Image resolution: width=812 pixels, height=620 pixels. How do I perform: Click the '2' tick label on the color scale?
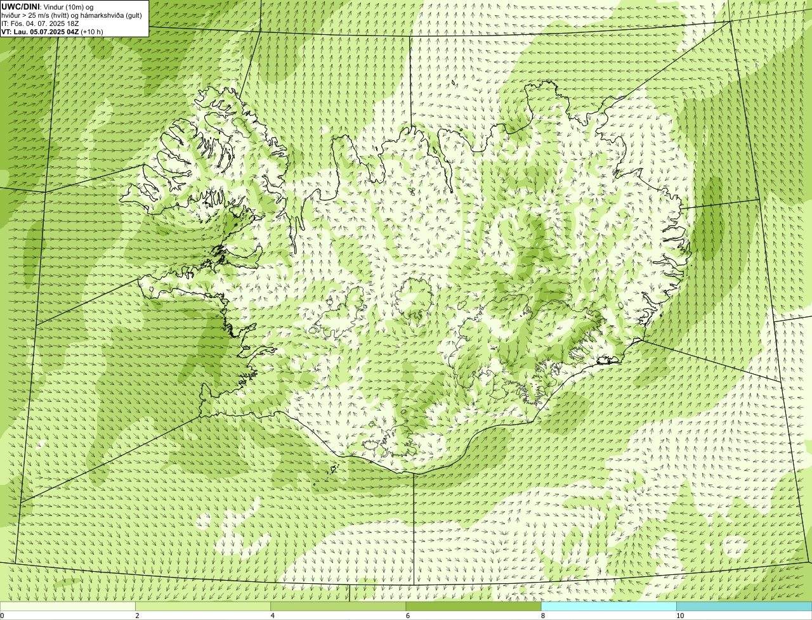pyautogui.click(x=137, y=616)
